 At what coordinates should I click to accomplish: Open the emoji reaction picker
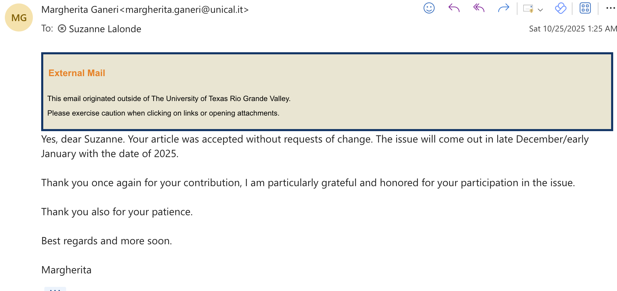pyautogui.click(x=429, y=8)
